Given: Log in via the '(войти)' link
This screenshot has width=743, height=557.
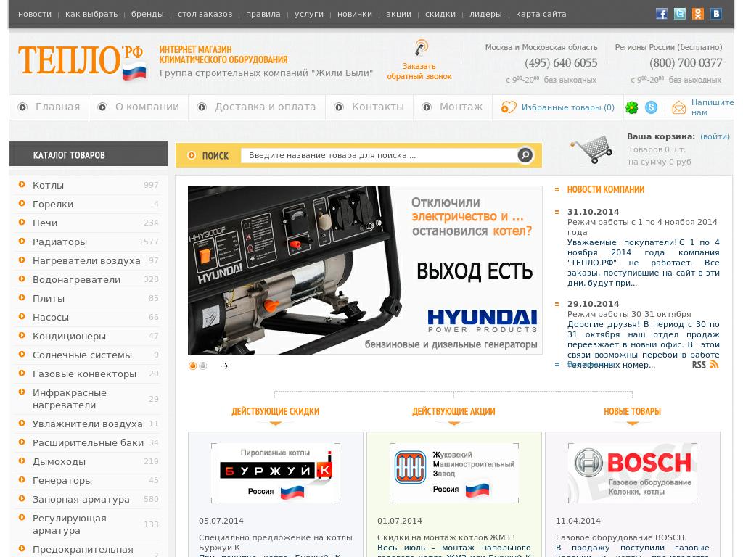Looking at the screenshot, I should click(715, 136).
